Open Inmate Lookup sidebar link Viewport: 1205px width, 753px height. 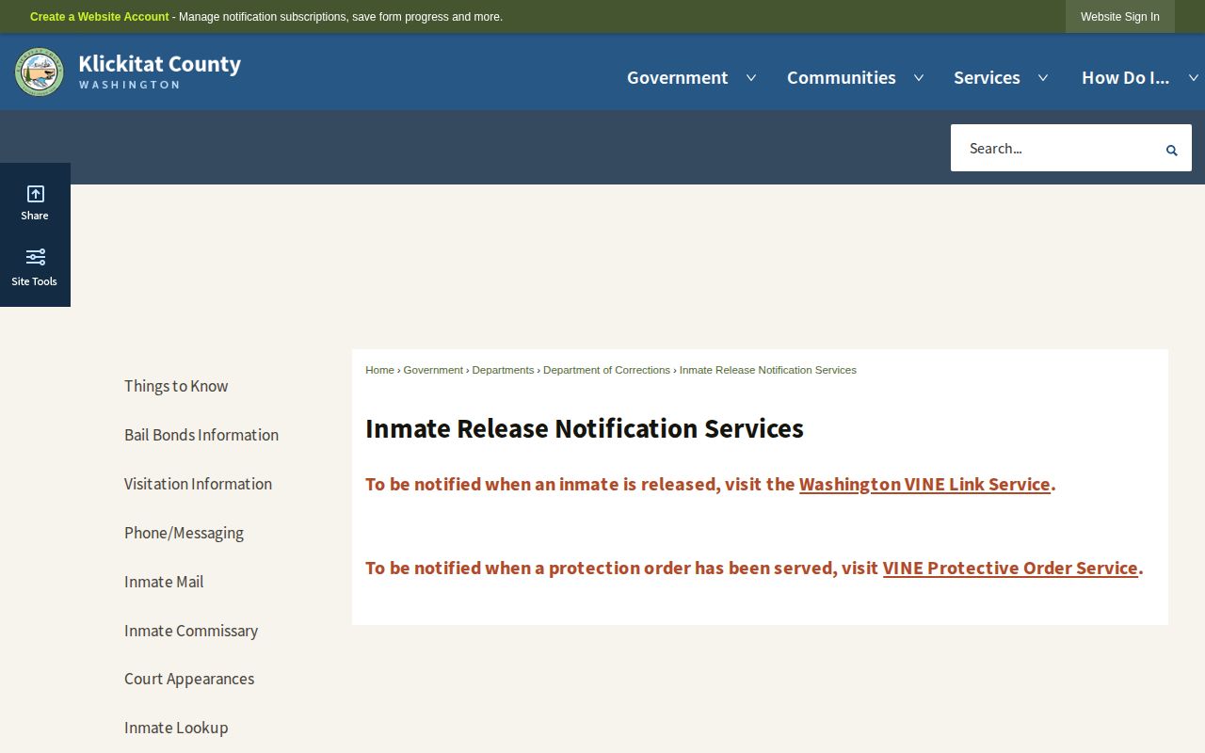click(x=176, y=728)
